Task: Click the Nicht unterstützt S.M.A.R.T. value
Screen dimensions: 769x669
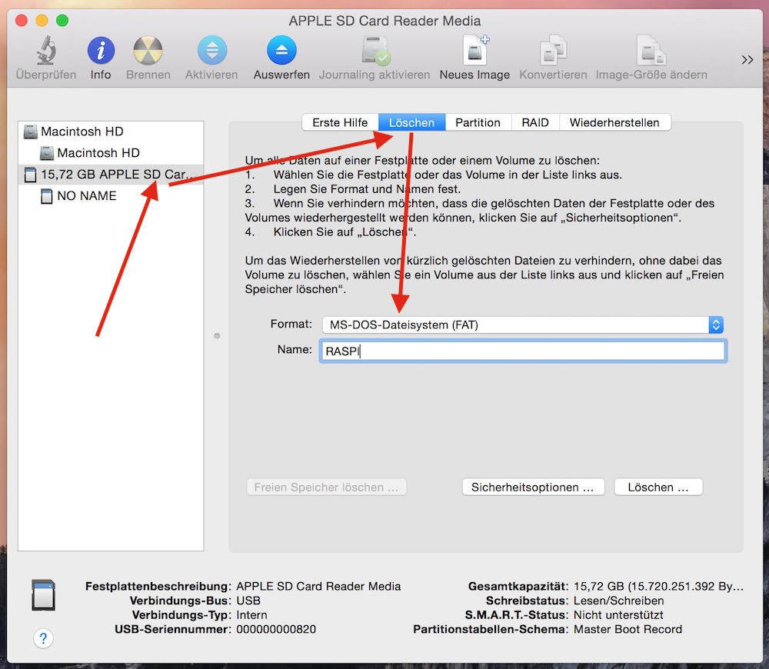Action: (618, 615)
